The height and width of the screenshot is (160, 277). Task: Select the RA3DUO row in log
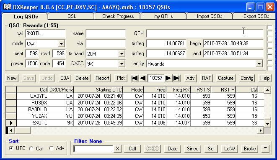coord(135,109)
